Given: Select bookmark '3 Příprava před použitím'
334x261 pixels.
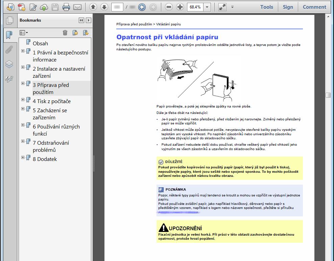Looking at the screenshot, I should 51,89.
